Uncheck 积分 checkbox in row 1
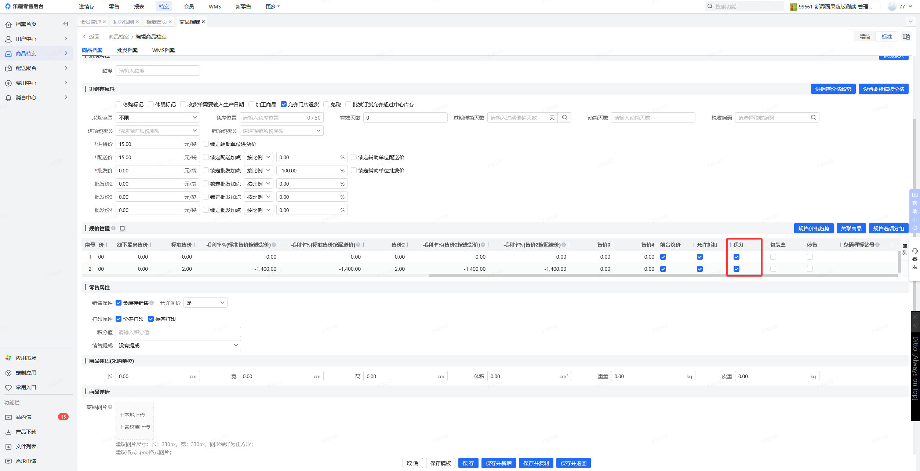Image resolution: width=920 pixels, height=471 pixels. pyautogui.click(x=737, y=257)
